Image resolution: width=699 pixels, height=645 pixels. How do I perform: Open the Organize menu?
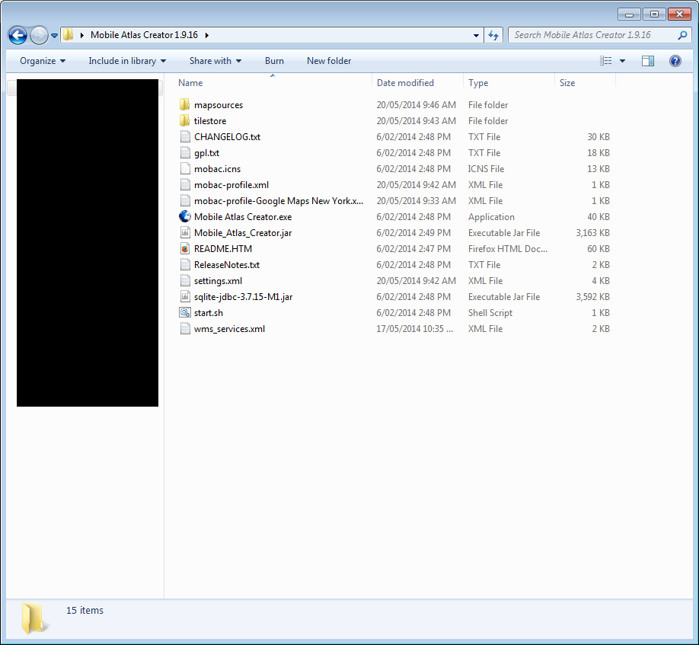tap(43, 61)
